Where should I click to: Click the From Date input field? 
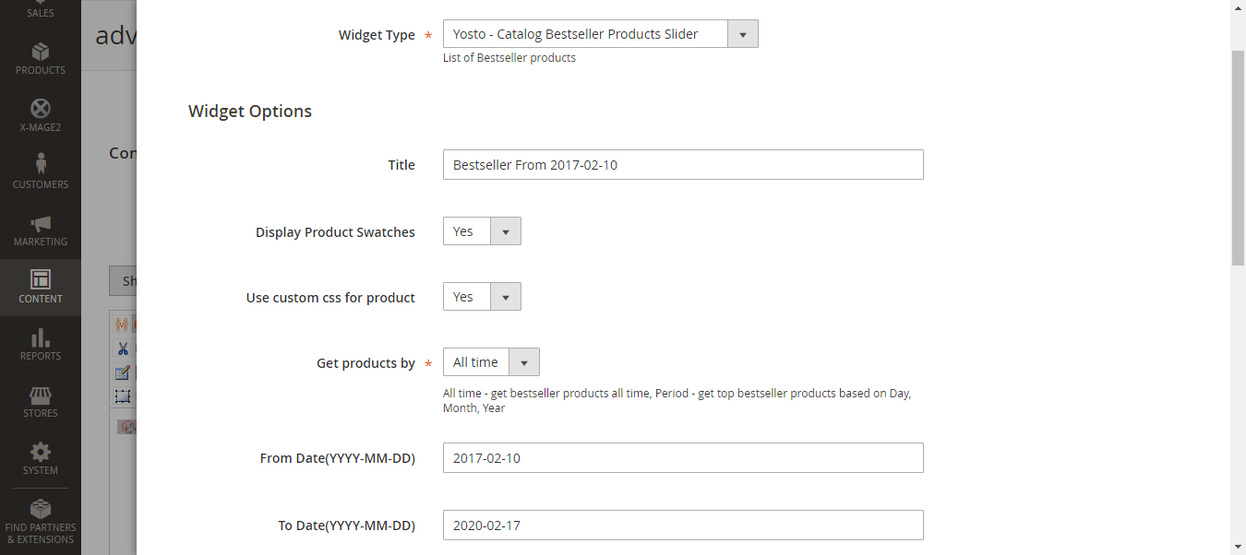click(x=682, y=458)
